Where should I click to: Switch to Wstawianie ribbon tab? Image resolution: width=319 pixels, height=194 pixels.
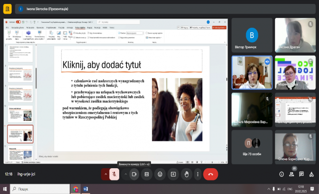30,27
